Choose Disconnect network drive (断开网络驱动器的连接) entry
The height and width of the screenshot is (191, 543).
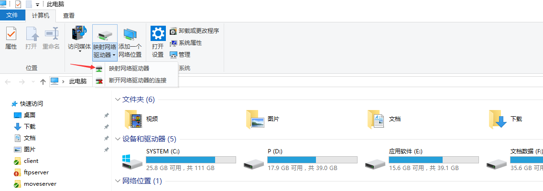(138, 80)
